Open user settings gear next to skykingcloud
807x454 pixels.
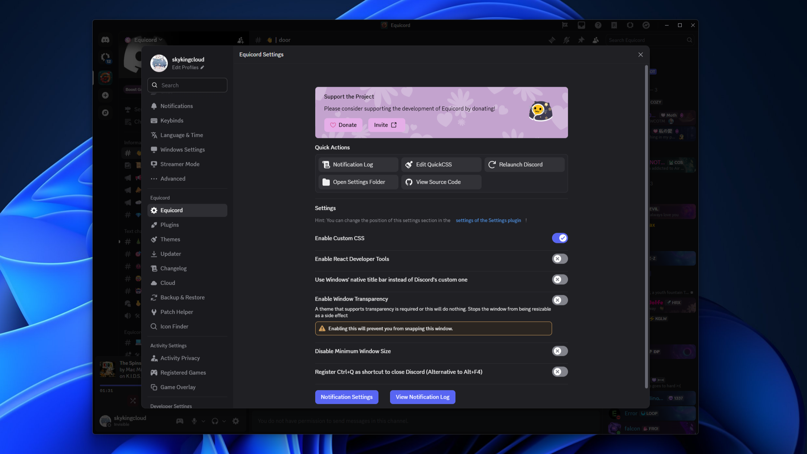tap(235, 421)
